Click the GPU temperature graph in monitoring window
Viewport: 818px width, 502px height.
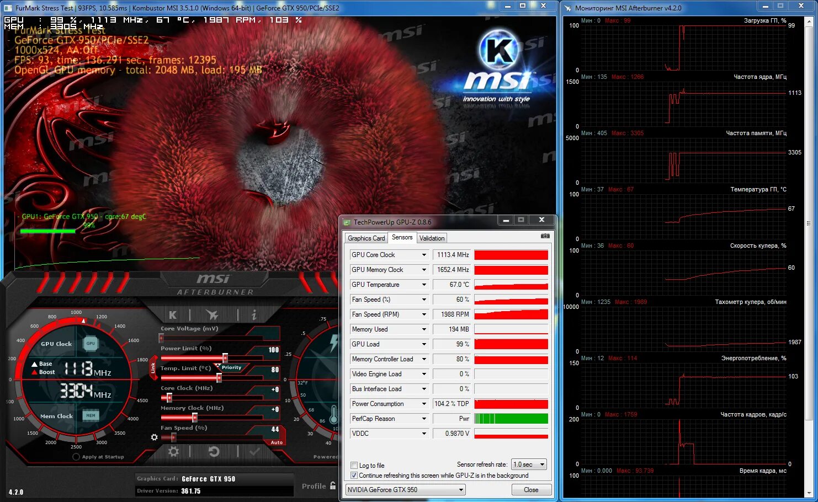(x=684, y=216)
